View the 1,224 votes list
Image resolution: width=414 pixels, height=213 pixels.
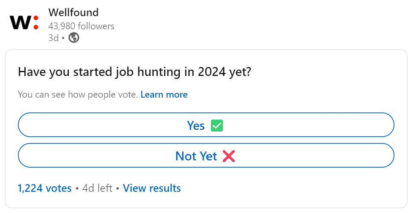click(x=45, y=188)
